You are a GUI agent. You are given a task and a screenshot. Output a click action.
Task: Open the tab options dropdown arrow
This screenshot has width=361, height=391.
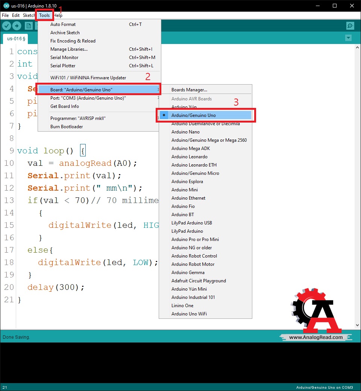(348, 38)
